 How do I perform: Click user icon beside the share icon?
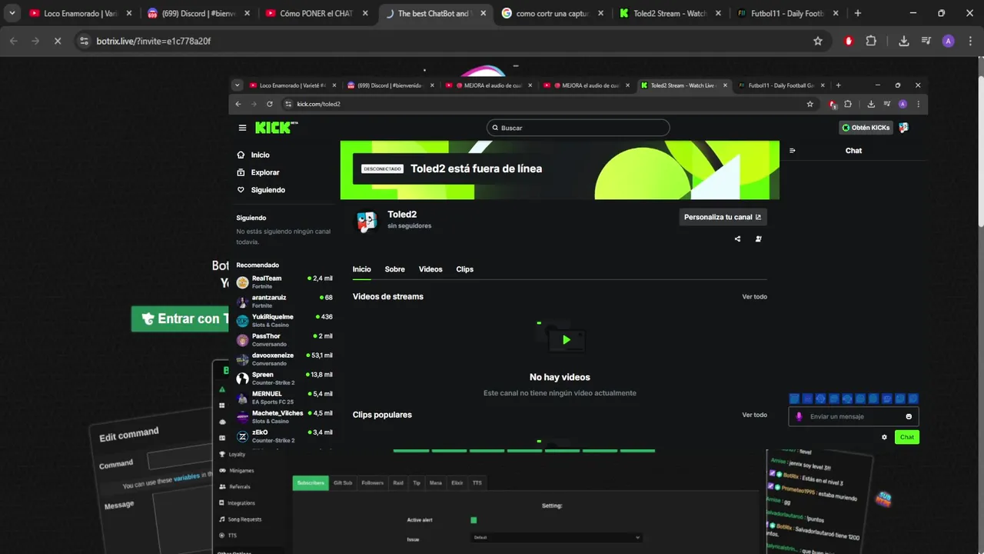click(x=759, y=239)
